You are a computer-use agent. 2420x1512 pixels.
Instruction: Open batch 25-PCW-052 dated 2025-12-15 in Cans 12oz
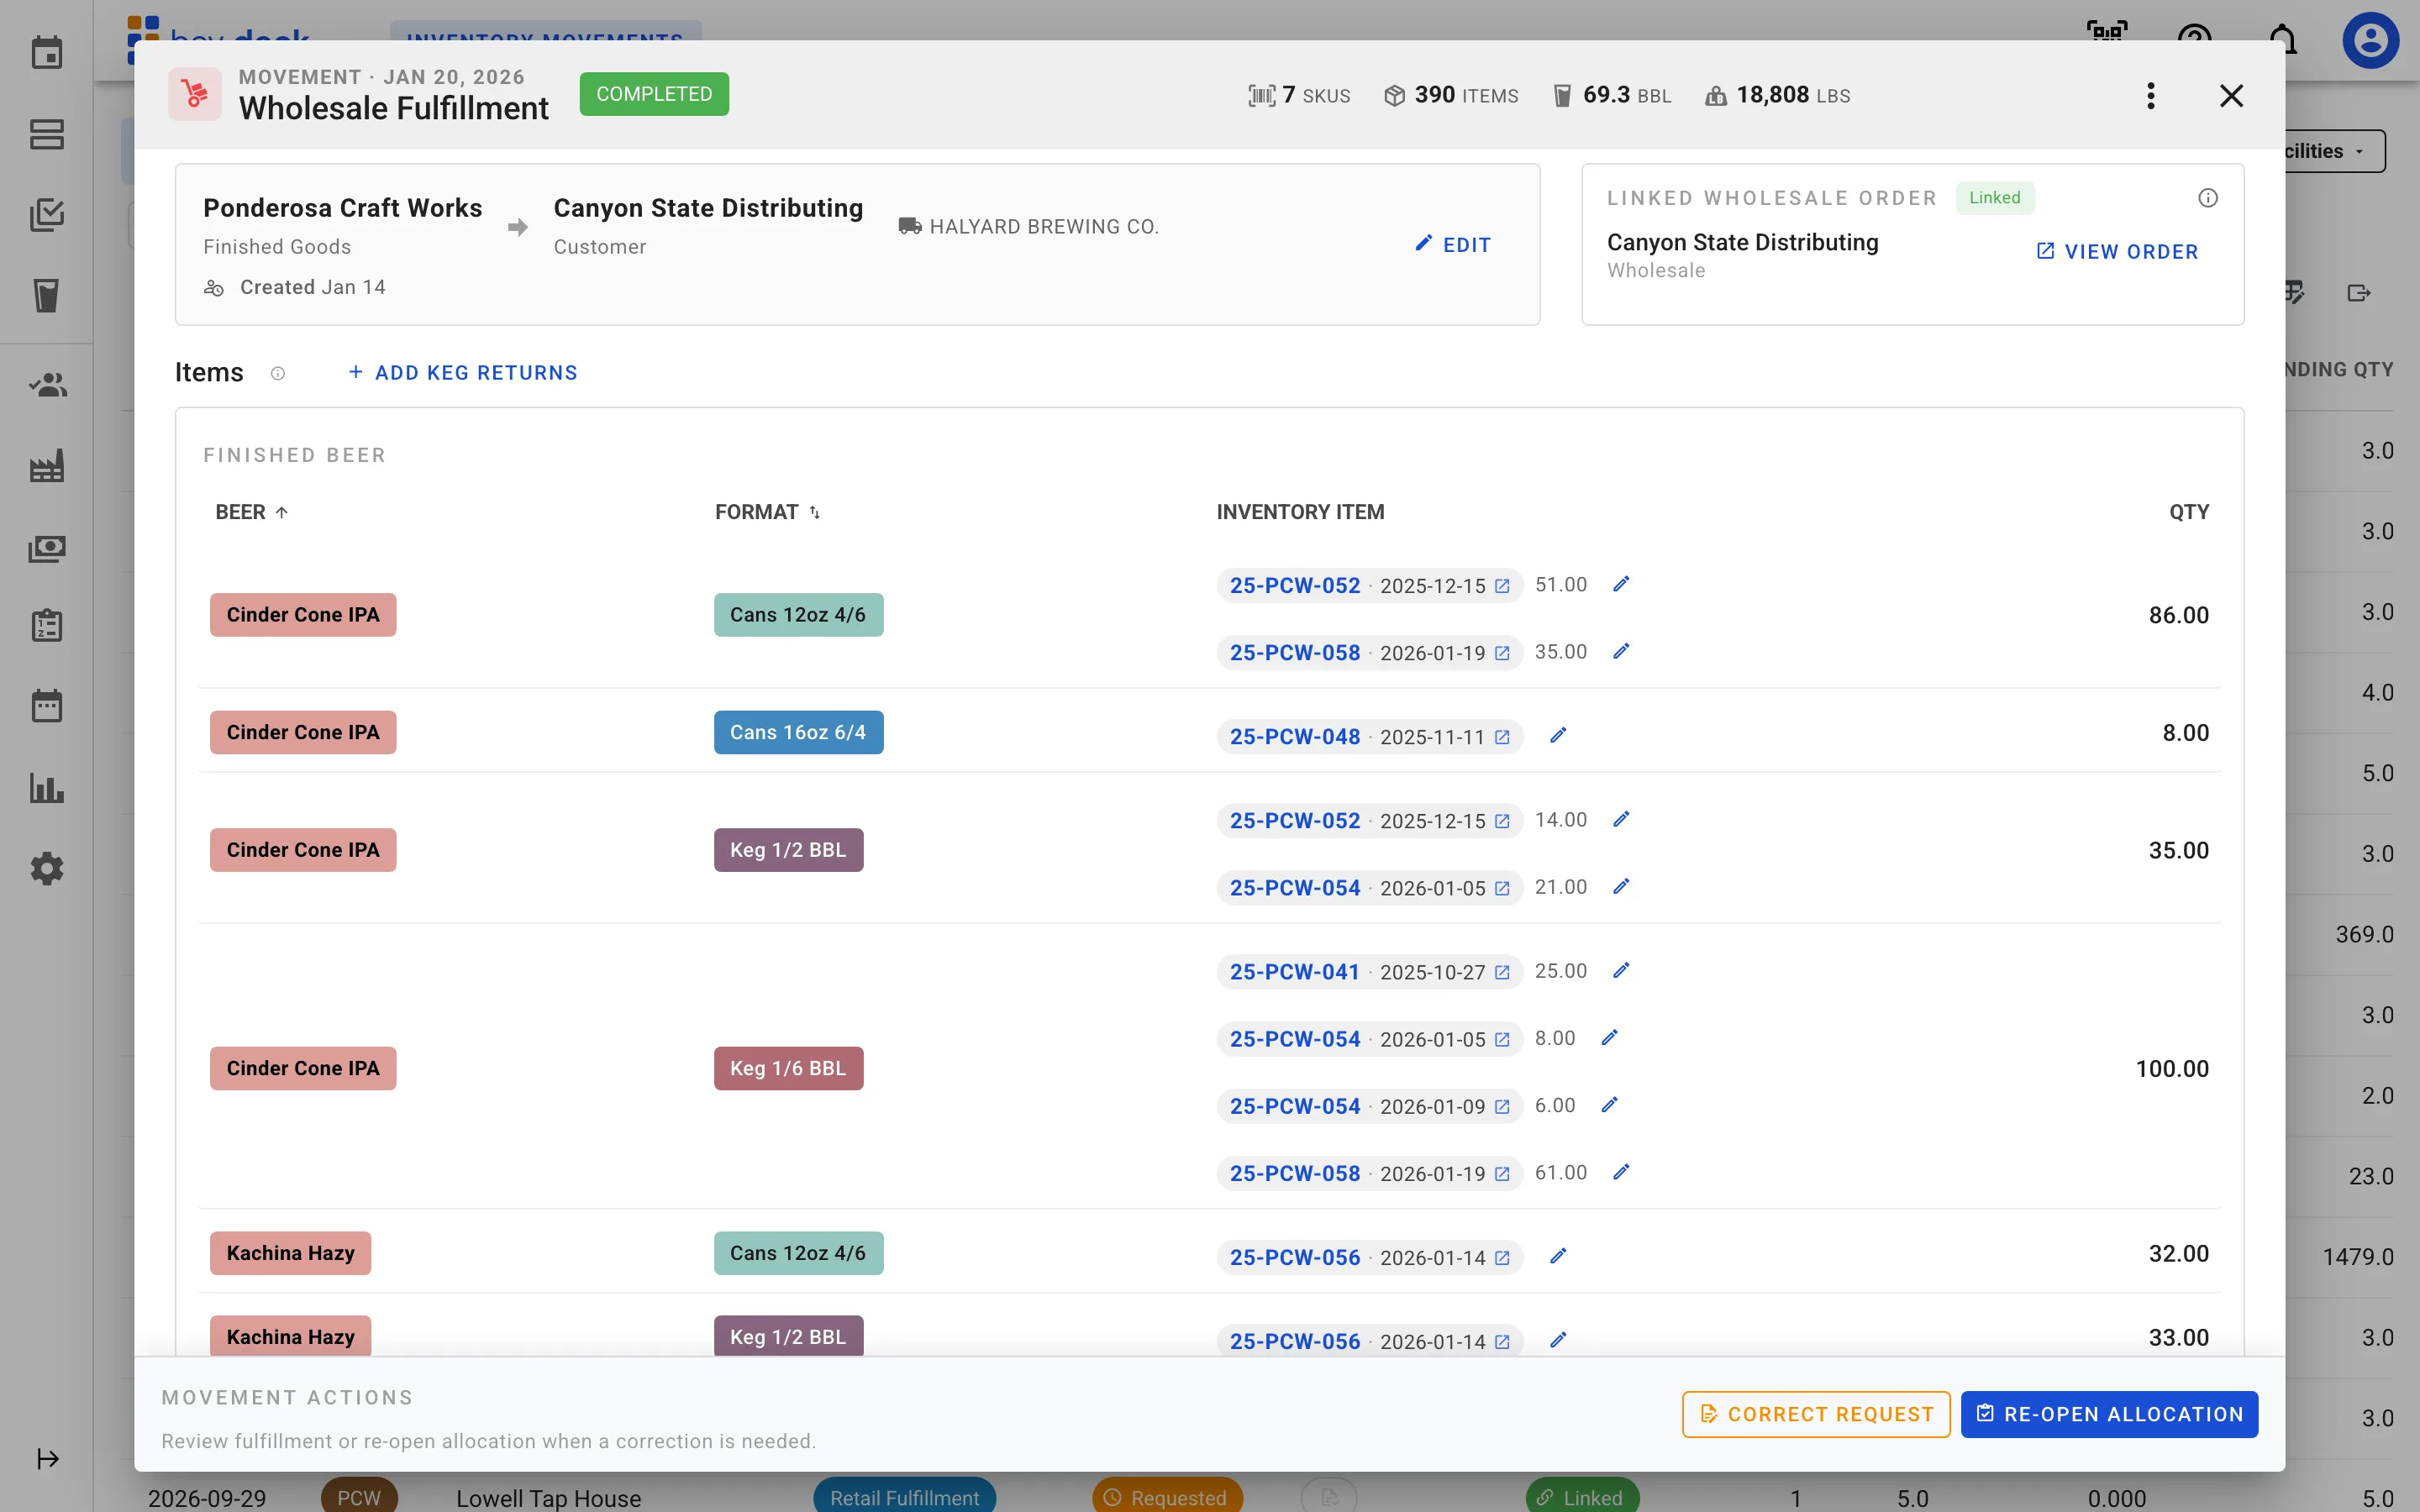[1368, 586]
